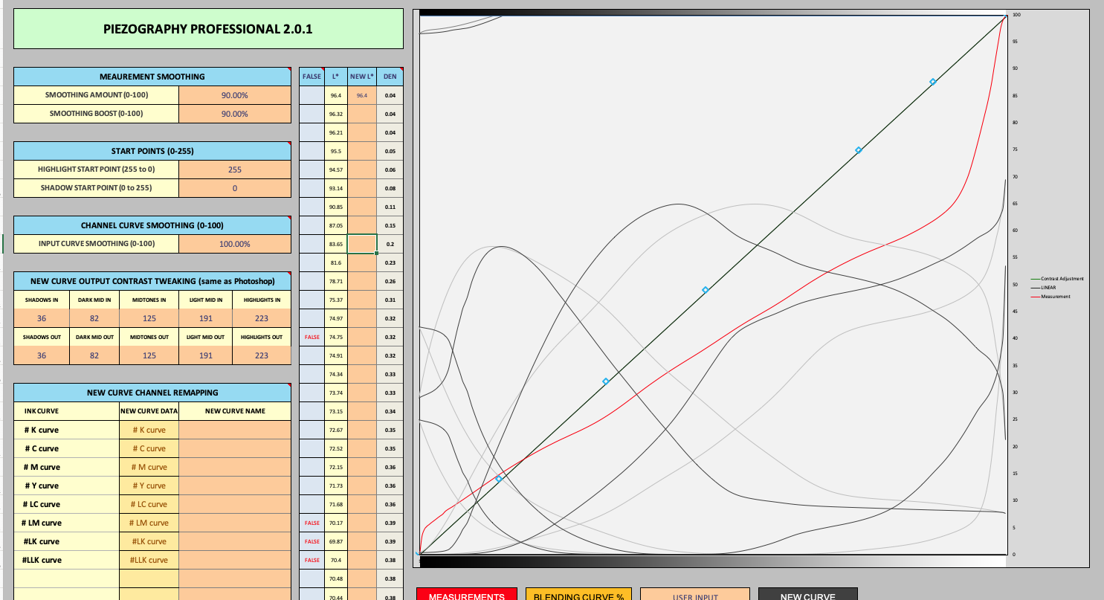Viewport: 1104px width, 600px height.
Task: Click the Measurement chart legend entry
Action: 1050,297
